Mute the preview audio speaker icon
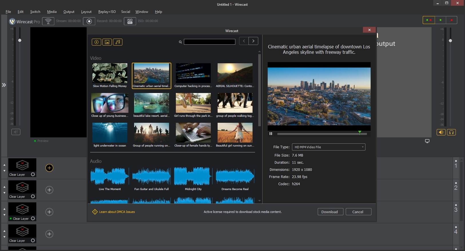Image resolution: width=465 pixels, height=251 pixels. [x=16, y=132]
